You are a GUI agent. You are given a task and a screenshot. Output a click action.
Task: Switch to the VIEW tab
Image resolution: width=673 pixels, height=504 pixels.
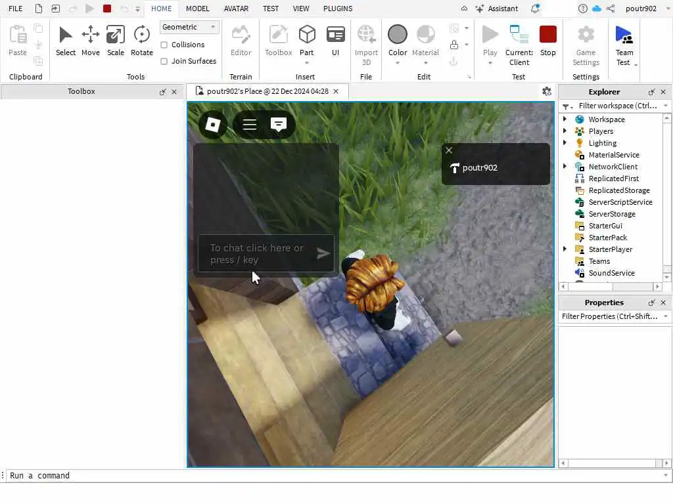[x=301, y=9]
